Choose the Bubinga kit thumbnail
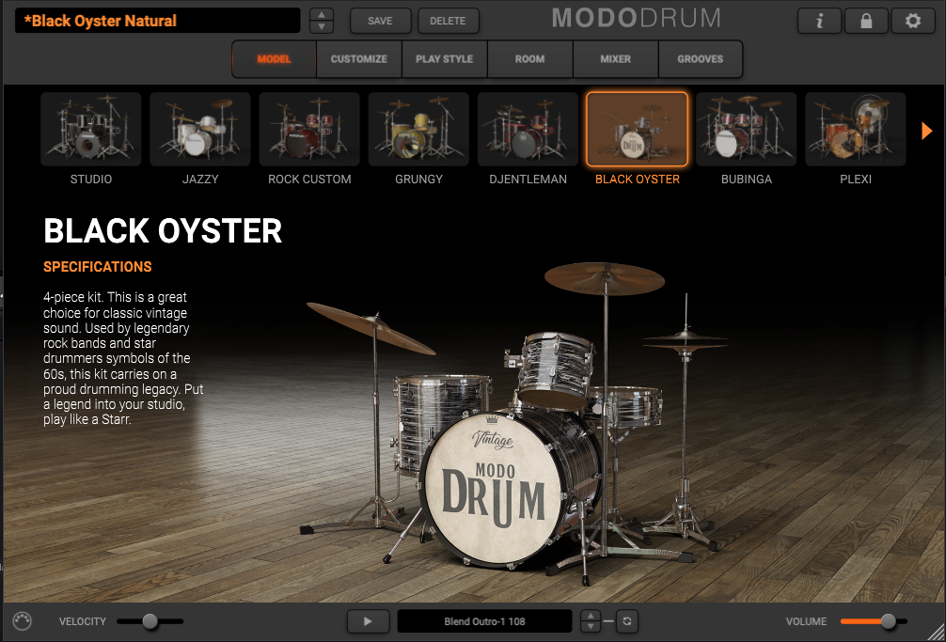Screen dimensions: 946x642 tap(747, 129)
